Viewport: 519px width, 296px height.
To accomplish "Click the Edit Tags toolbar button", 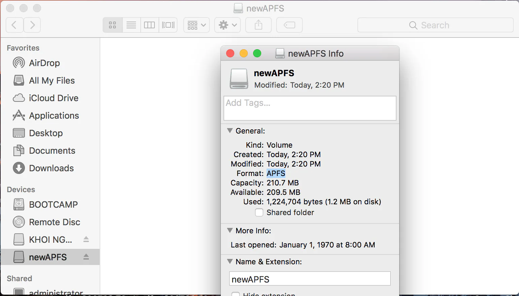I will point(289,25).
